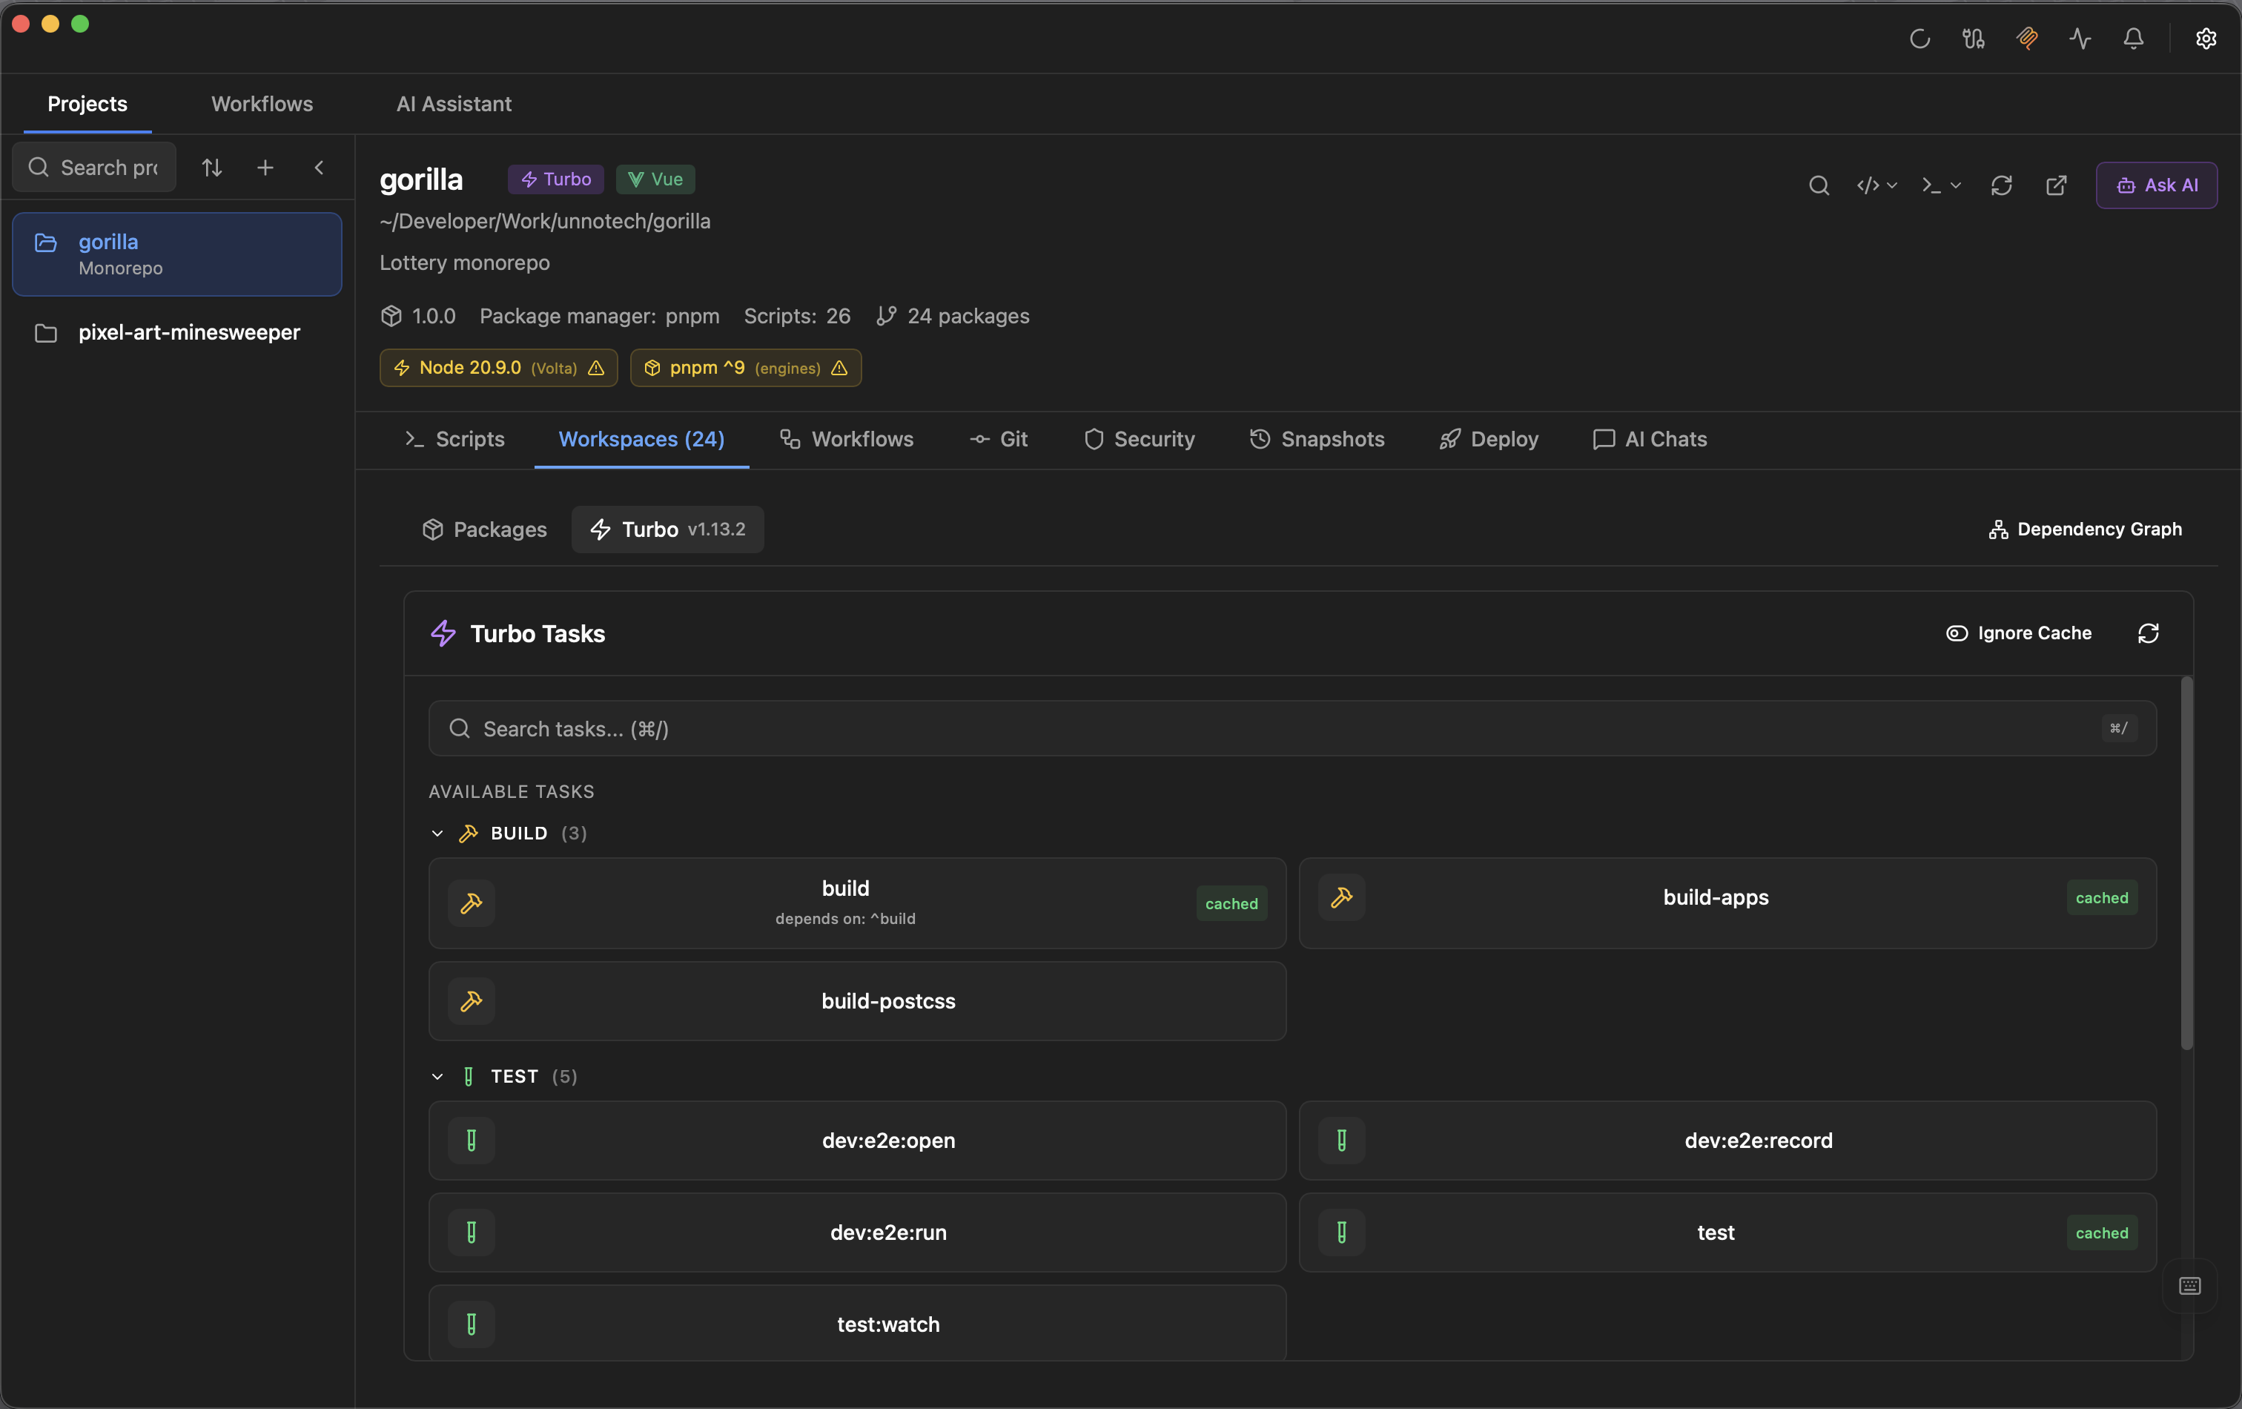Add a new project with plus icon

click(265, 168)
